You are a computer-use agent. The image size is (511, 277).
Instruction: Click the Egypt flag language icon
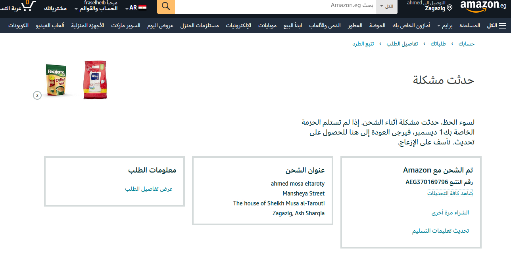(142, 8)
